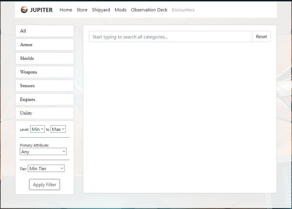Open the Shipyard section
Viewport: 292px width, 209px height.
point(101,10)
